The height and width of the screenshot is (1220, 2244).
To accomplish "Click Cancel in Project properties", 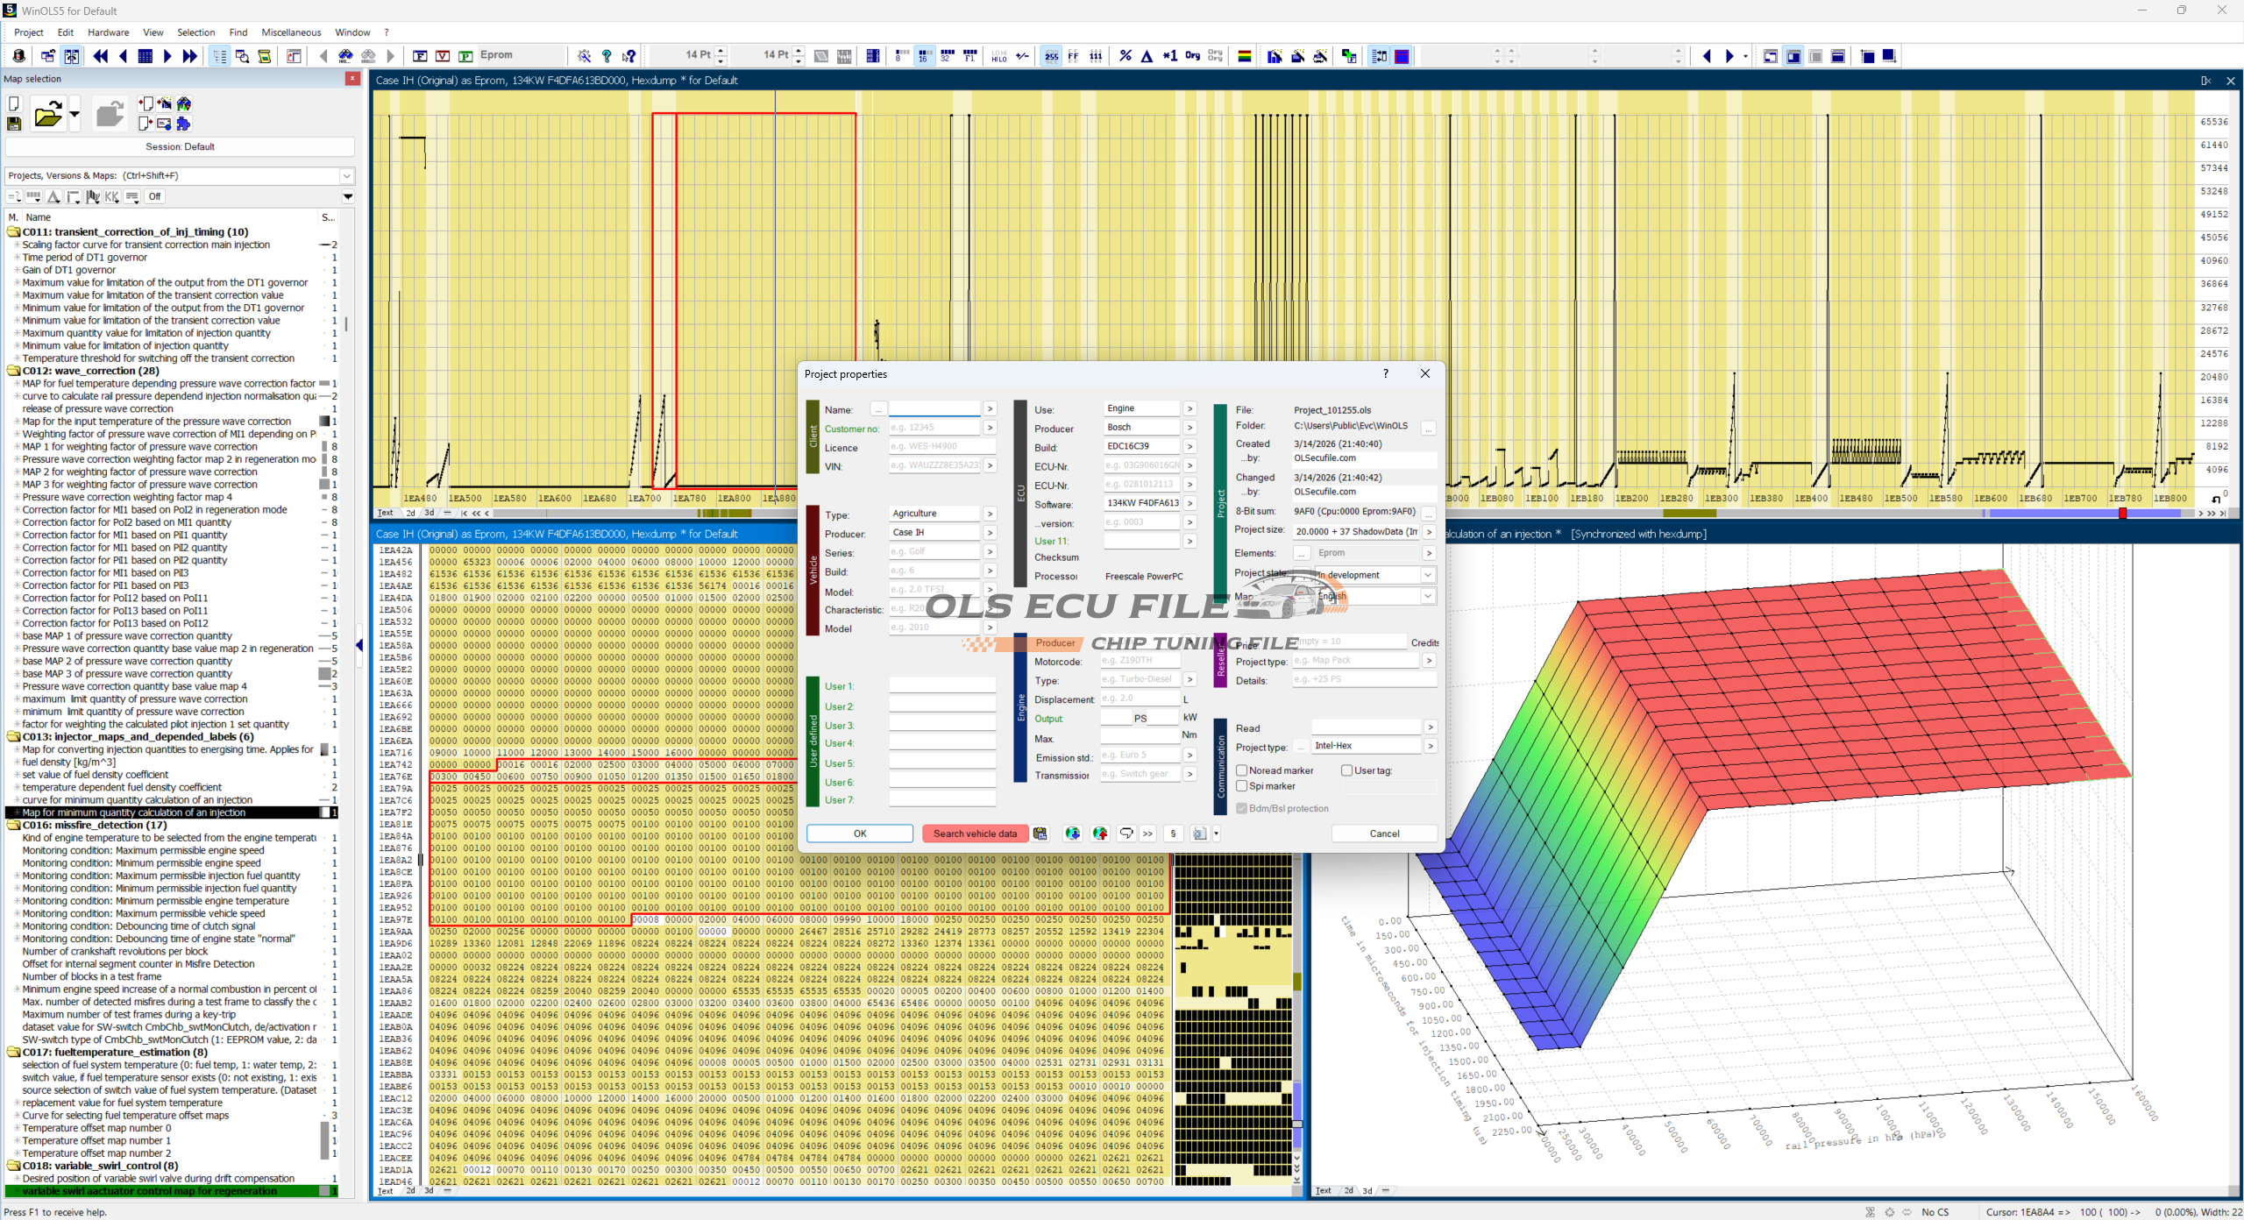I will 1384,833.
